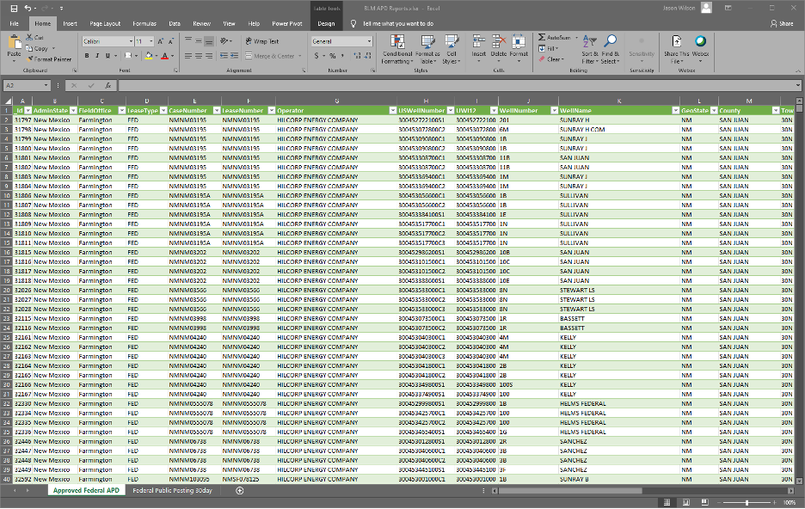805x509 pixels.
Task: Click Tell me what you want to do
Action: coord(398,23)
